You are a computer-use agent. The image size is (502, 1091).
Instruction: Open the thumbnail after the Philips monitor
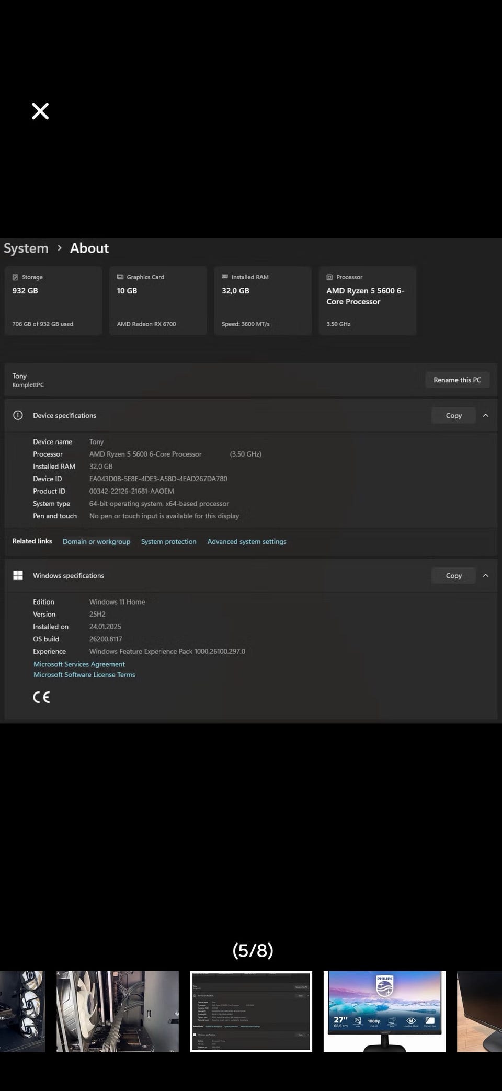(480, 1012)
